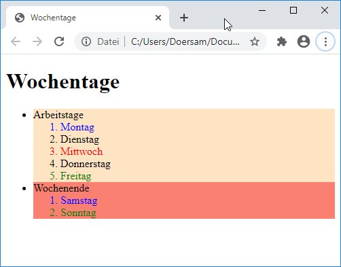
Task: Maximize the Chrome window
Action: (x=293, y=10)
